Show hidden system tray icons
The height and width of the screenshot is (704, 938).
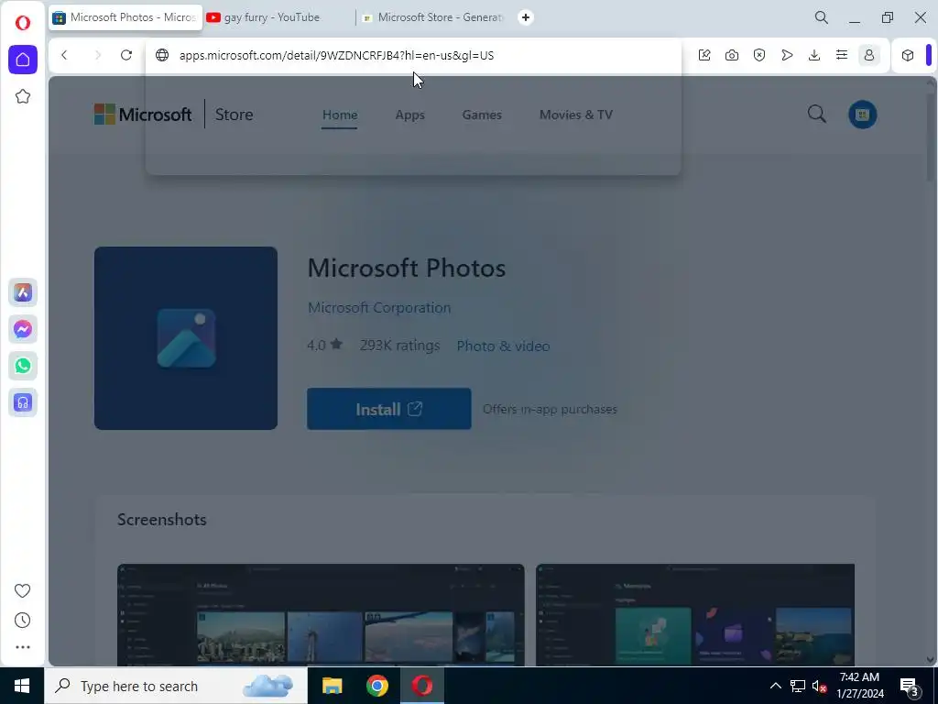tap(775, 686)
